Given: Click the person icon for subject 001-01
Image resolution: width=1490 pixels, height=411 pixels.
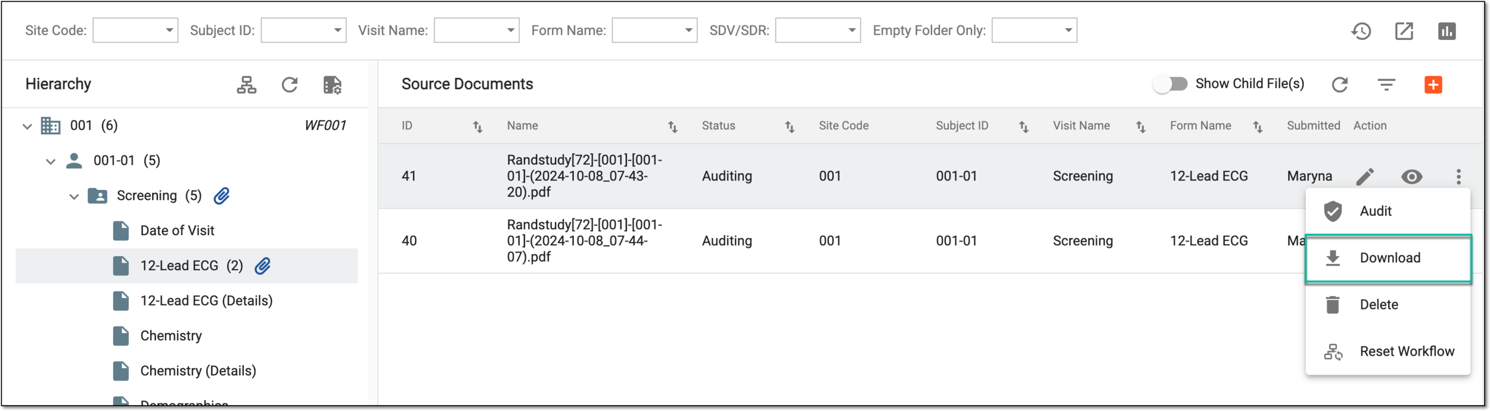Looking at the screenshot, I should pyautogui.click(x=74, y=161).
